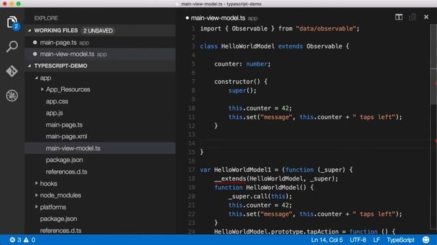Click the open changes editor icon

pyautogui.click(x=412, y=17)
